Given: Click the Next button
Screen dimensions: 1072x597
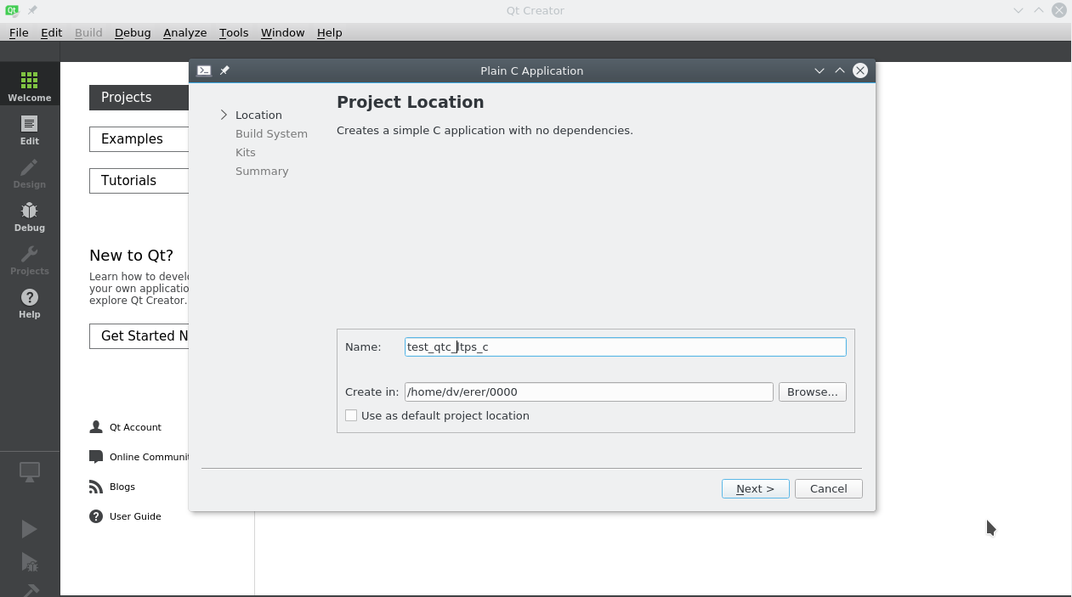Looking at the screenshot, I should [755, 488].
